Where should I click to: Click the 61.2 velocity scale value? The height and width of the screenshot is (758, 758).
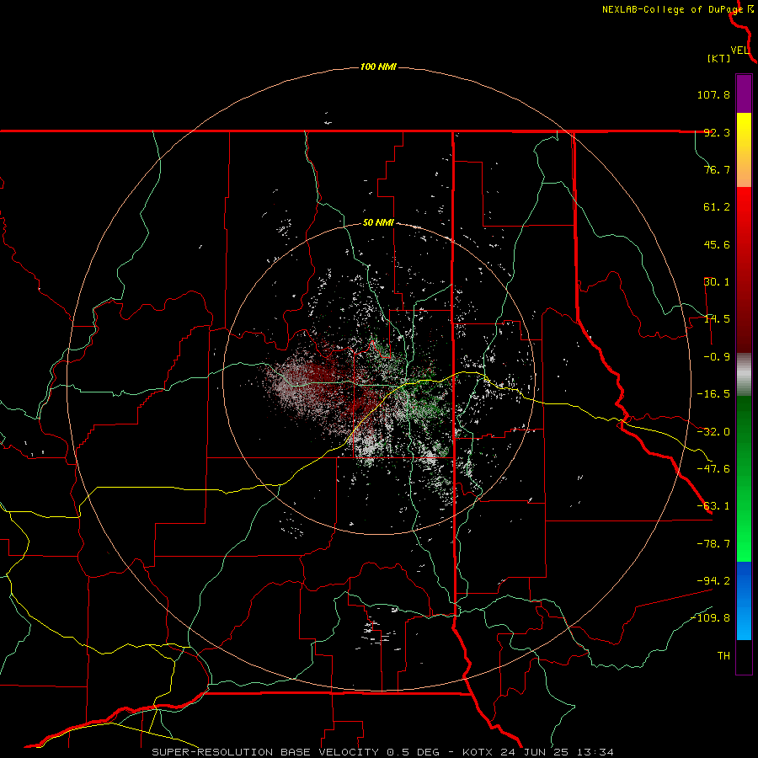717,207
